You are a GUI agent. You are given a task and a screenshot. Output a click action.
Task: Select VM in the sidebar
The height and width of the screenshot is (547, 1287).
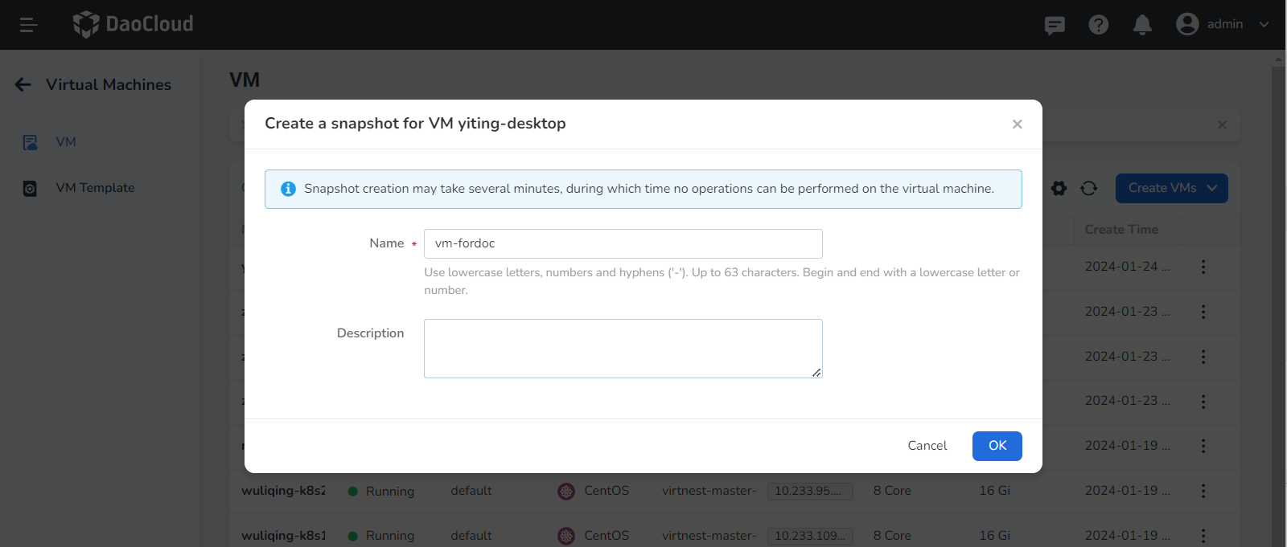[x=66, y=142]
